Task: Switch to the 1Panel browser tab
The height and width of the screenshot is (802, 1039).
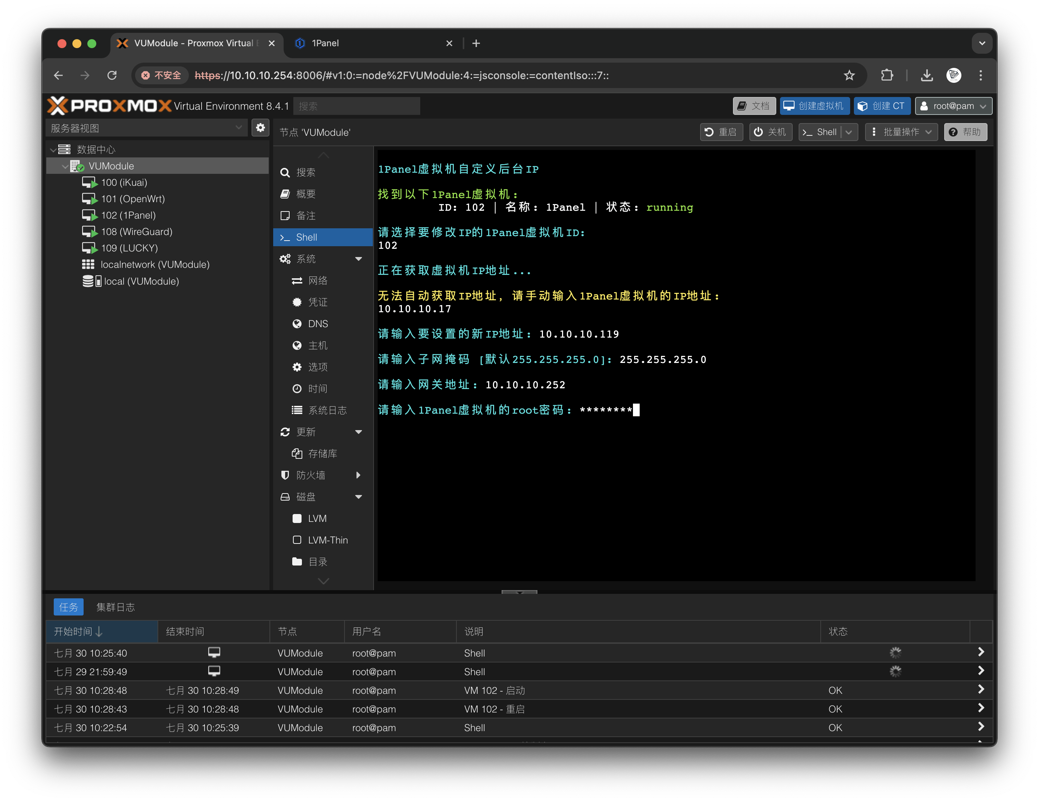Action: point(325,43)
